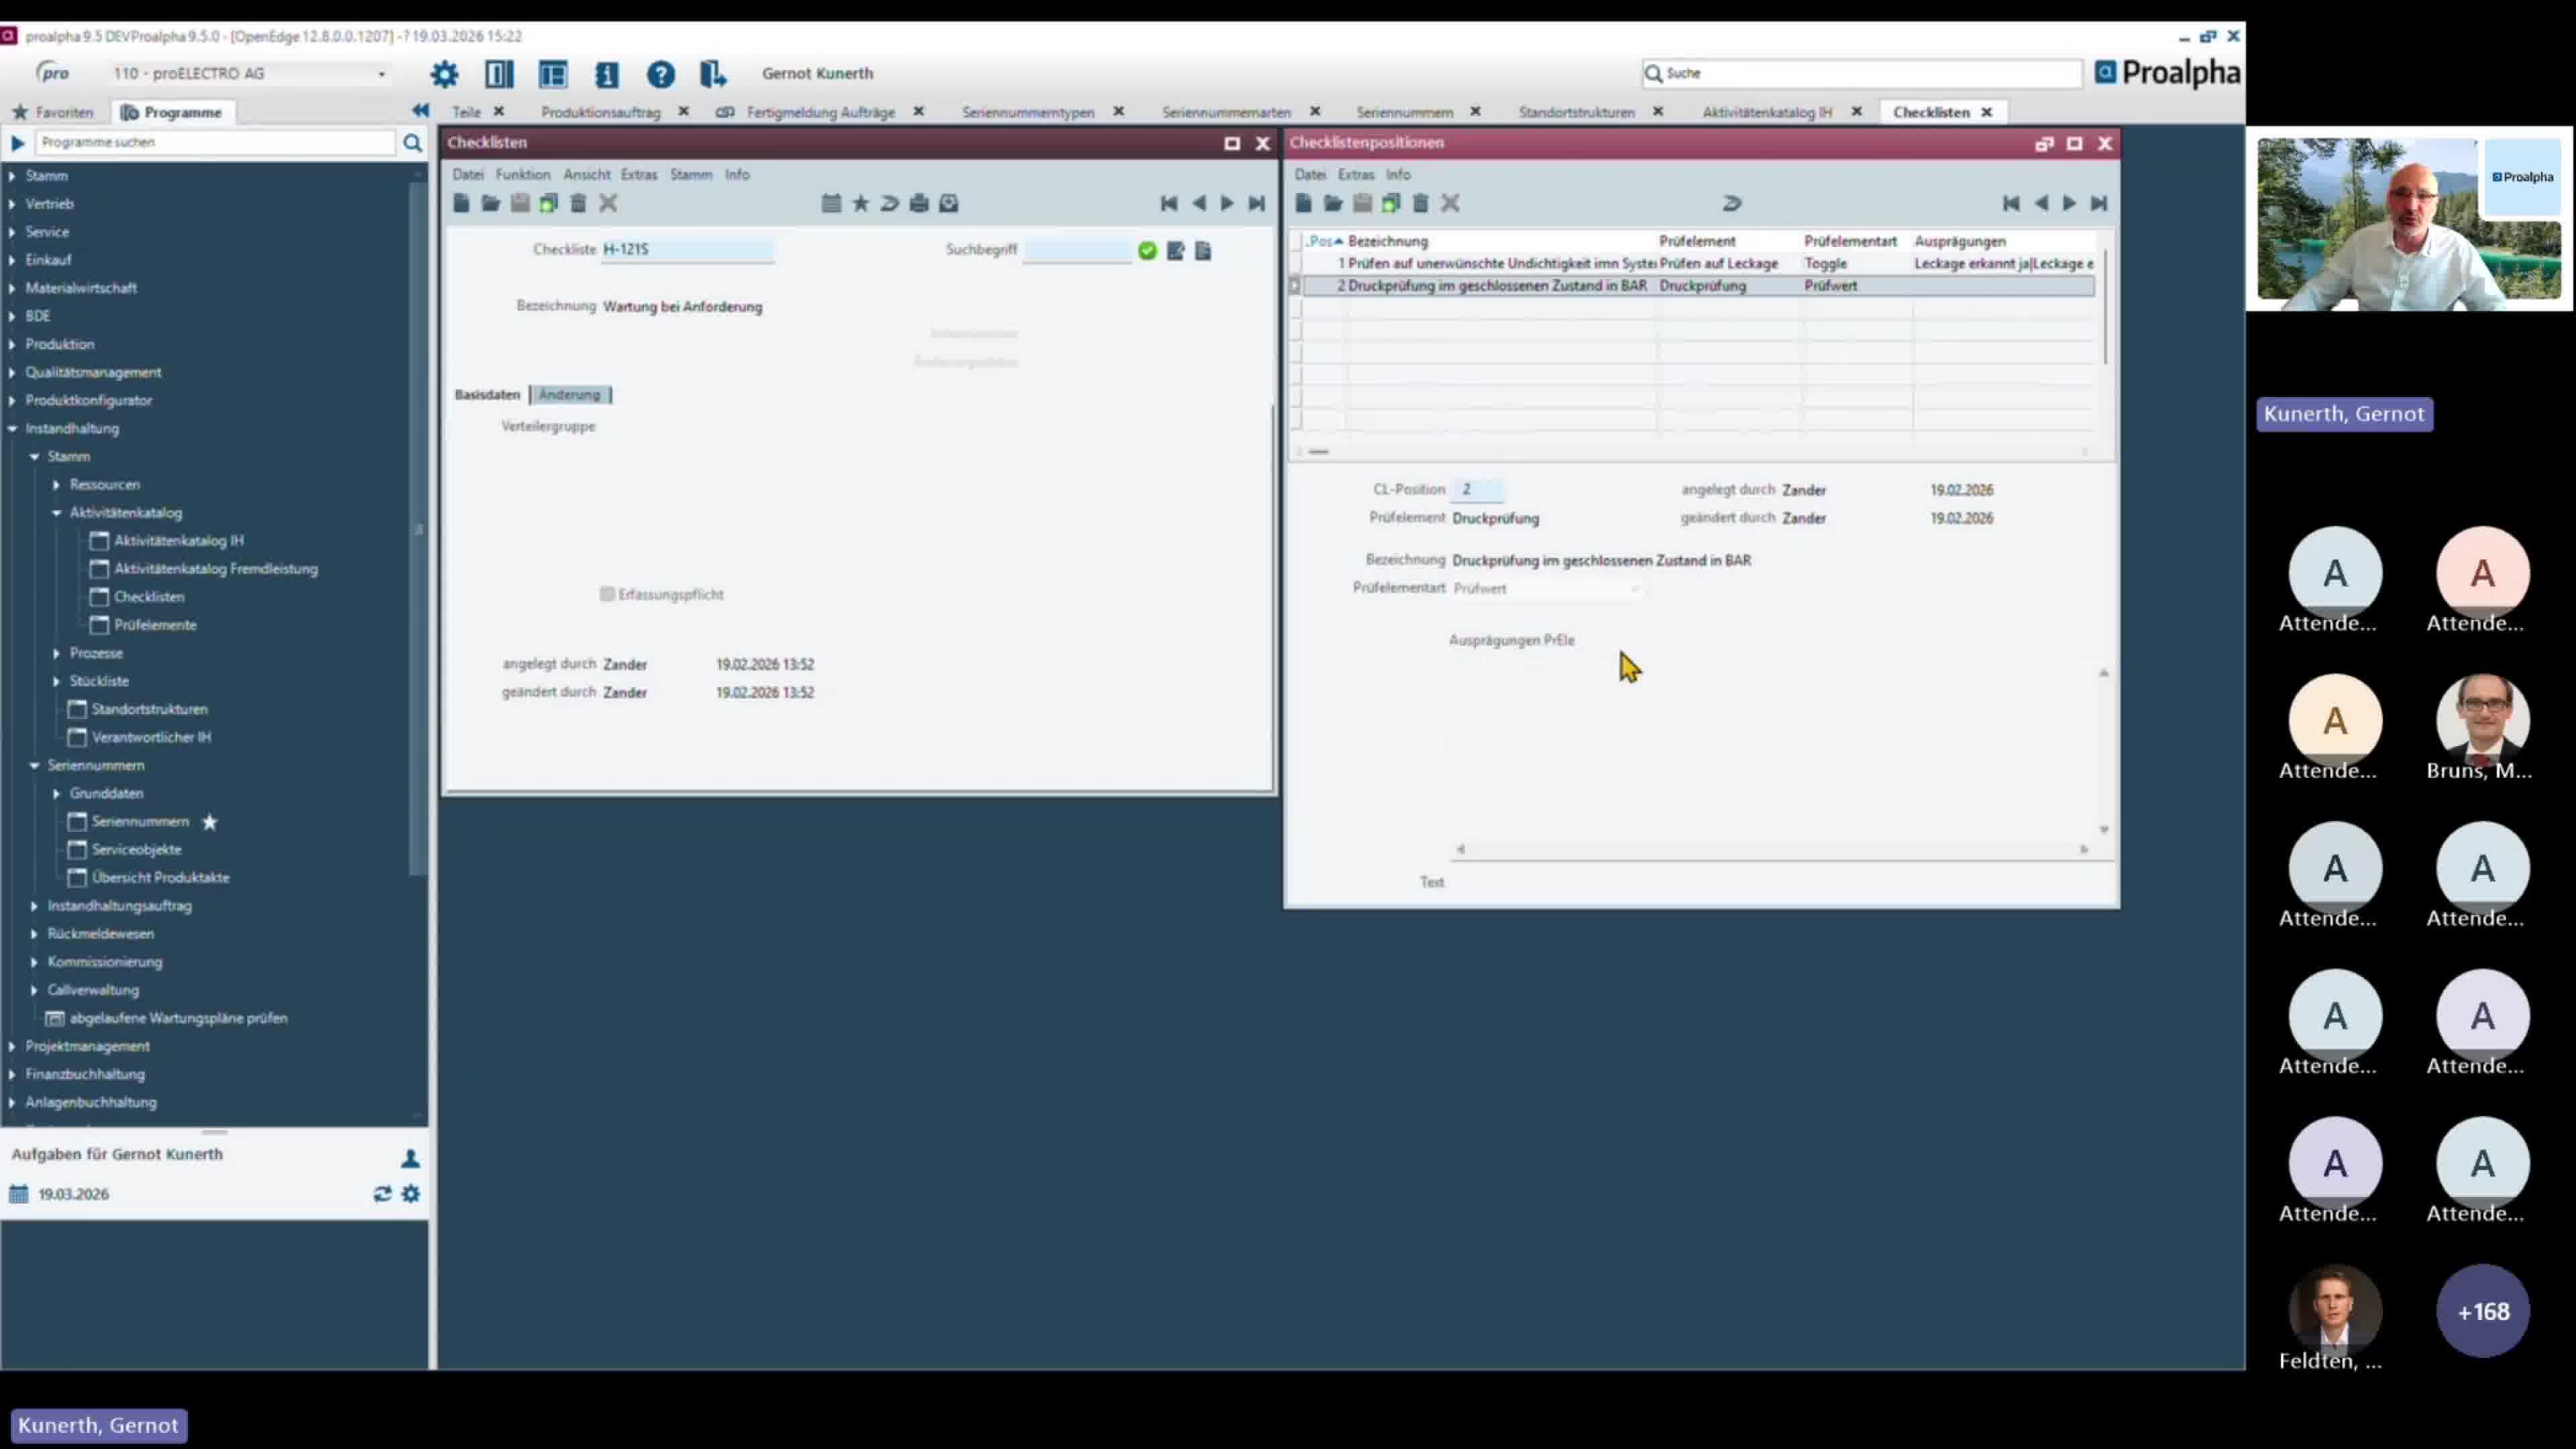2576x1449 pixels.
Task: Click the calendar icon in Checklisten toolbar
Action: [x=831, y=204]
